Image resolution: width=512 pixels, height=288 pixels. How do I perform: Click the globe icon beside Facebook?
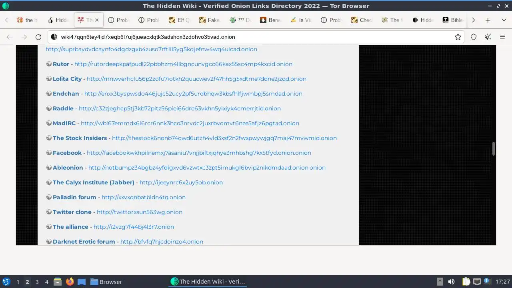point(49,153)
